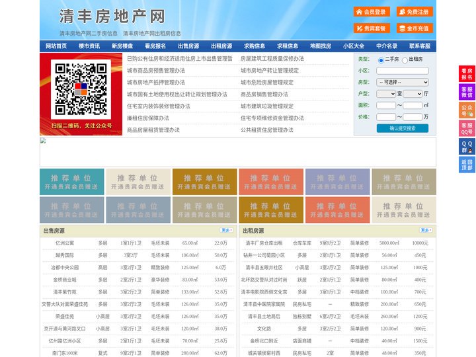The height and width of the screenshot is (357, 476).
Task: Open the 越秀国际 sale listing
Action: coord(65,255)
